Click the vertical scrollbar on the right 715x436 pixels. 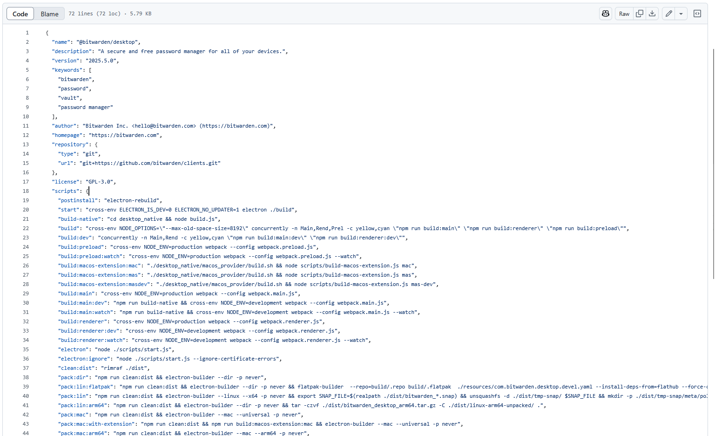[713, 163]
